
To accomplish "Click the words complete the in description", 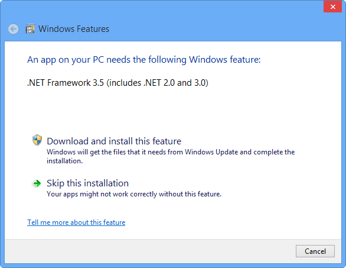I will coord(274,152).
